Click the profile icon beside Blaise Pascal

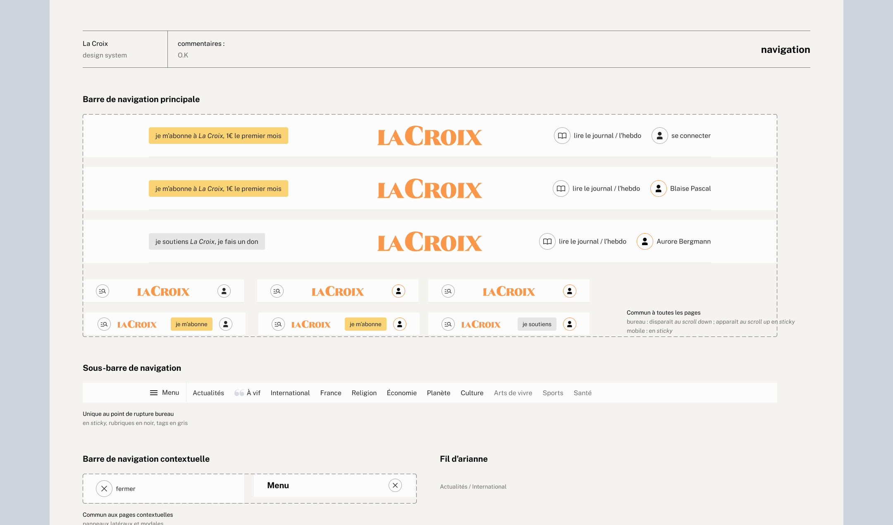pyautogui.click(x=659, y=189)
